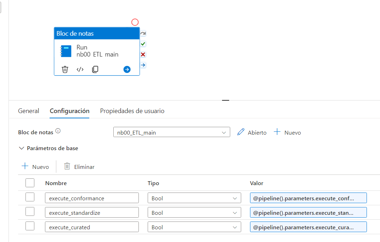This screenshot has width=380, height=242.
Task: Open Propiedades de usuario tab
Action: point(132,111)
